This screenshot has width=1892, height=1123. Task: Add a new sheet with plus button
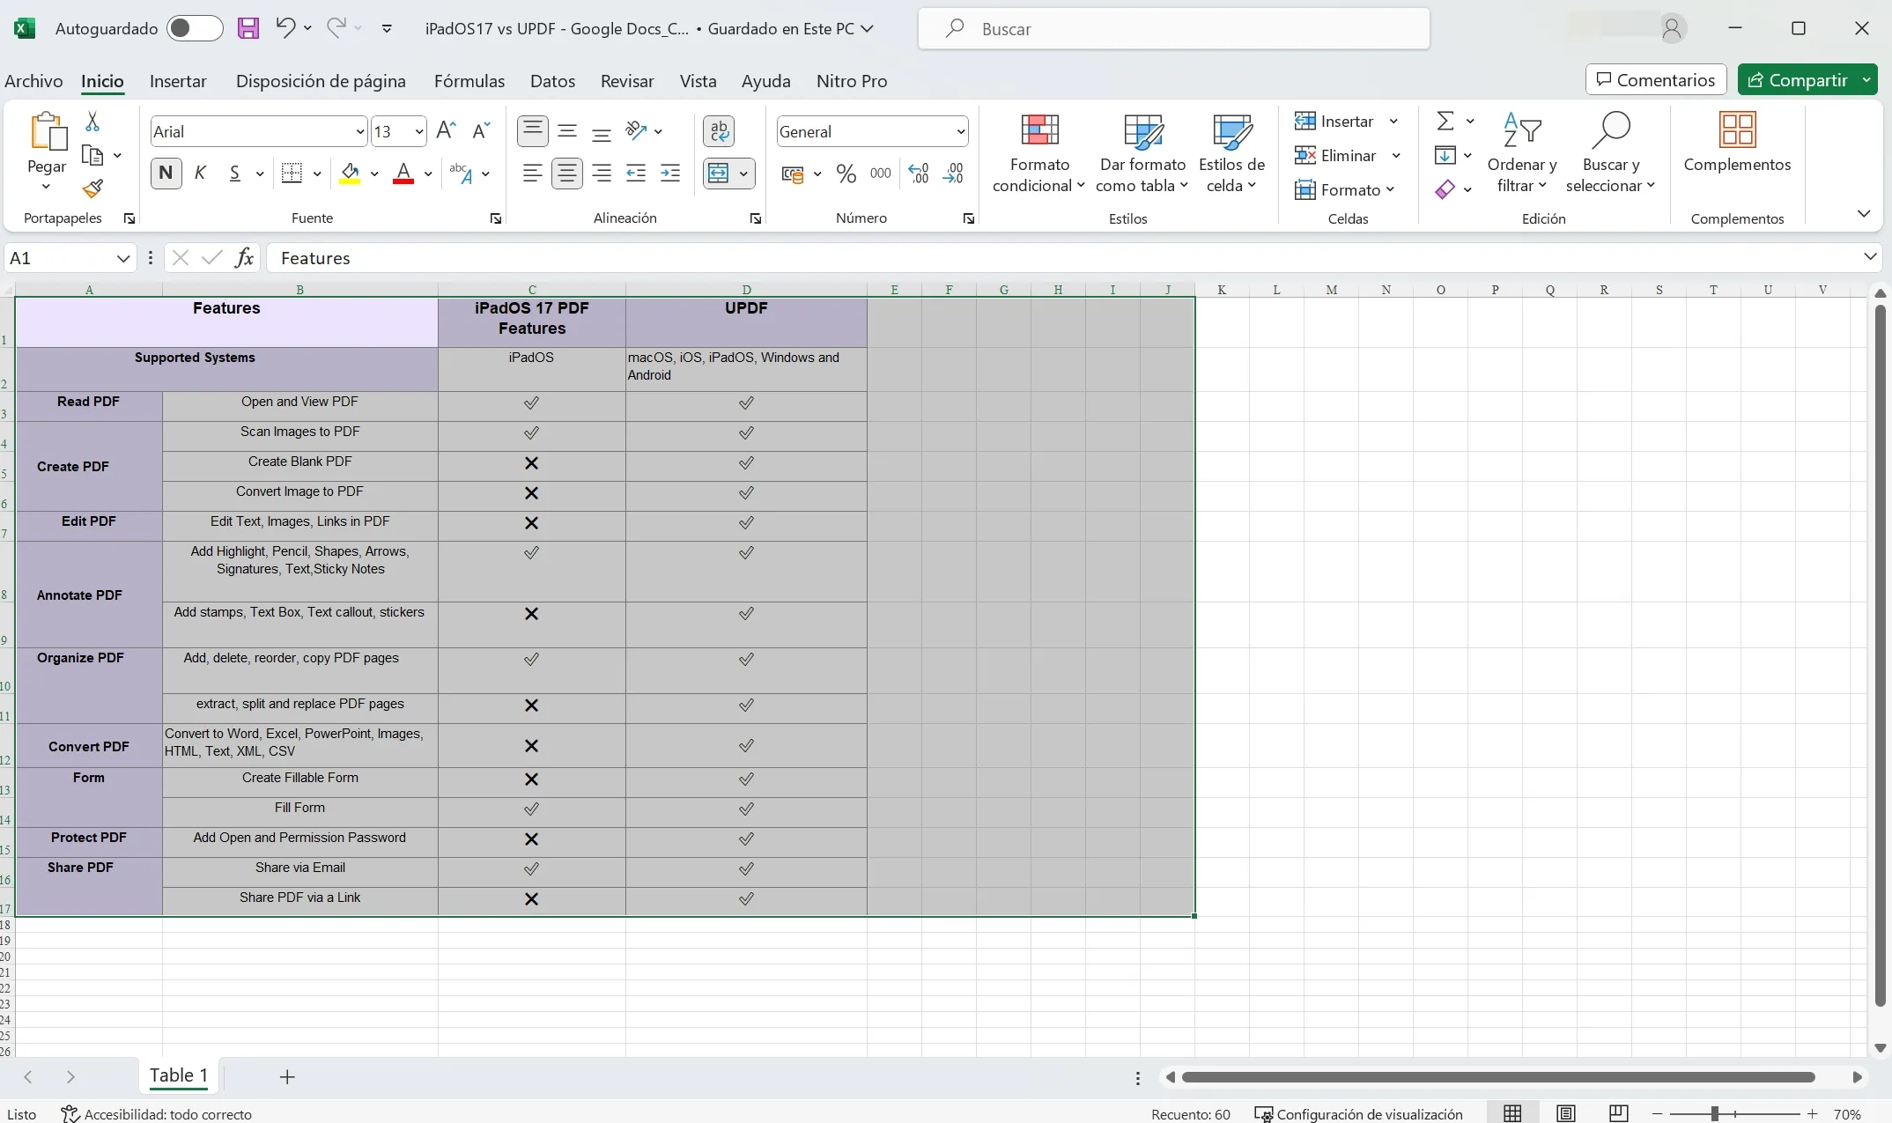[287, 1076]
